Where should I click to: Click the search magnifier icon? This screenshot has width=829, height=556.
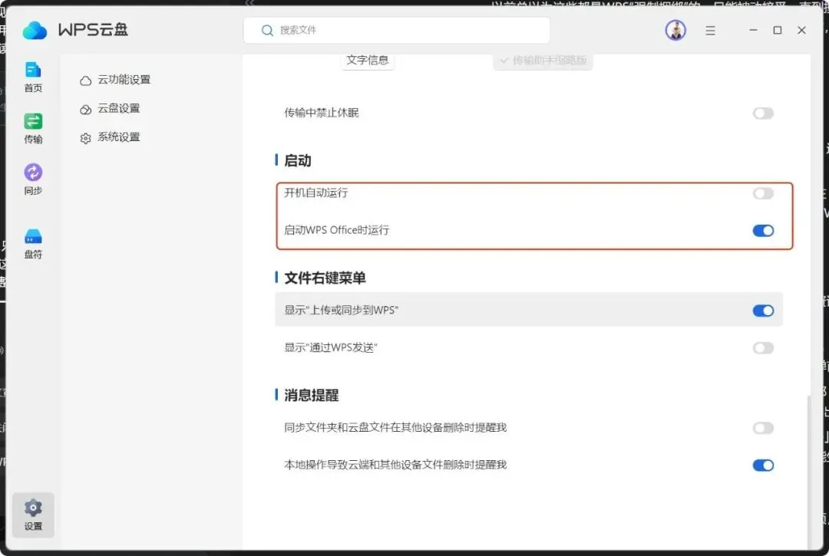[x=268, y=30]
